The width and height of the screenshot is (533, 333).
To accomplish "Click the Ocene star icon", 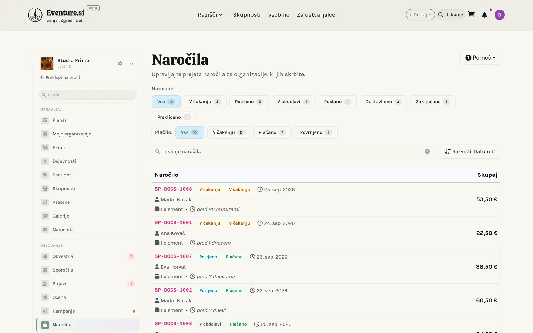I will (x=45, y=297).
